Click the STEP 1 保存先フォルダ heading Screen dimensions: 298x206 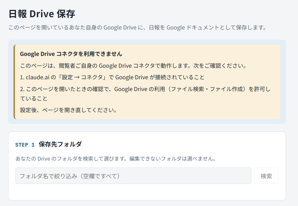(48, 144)
